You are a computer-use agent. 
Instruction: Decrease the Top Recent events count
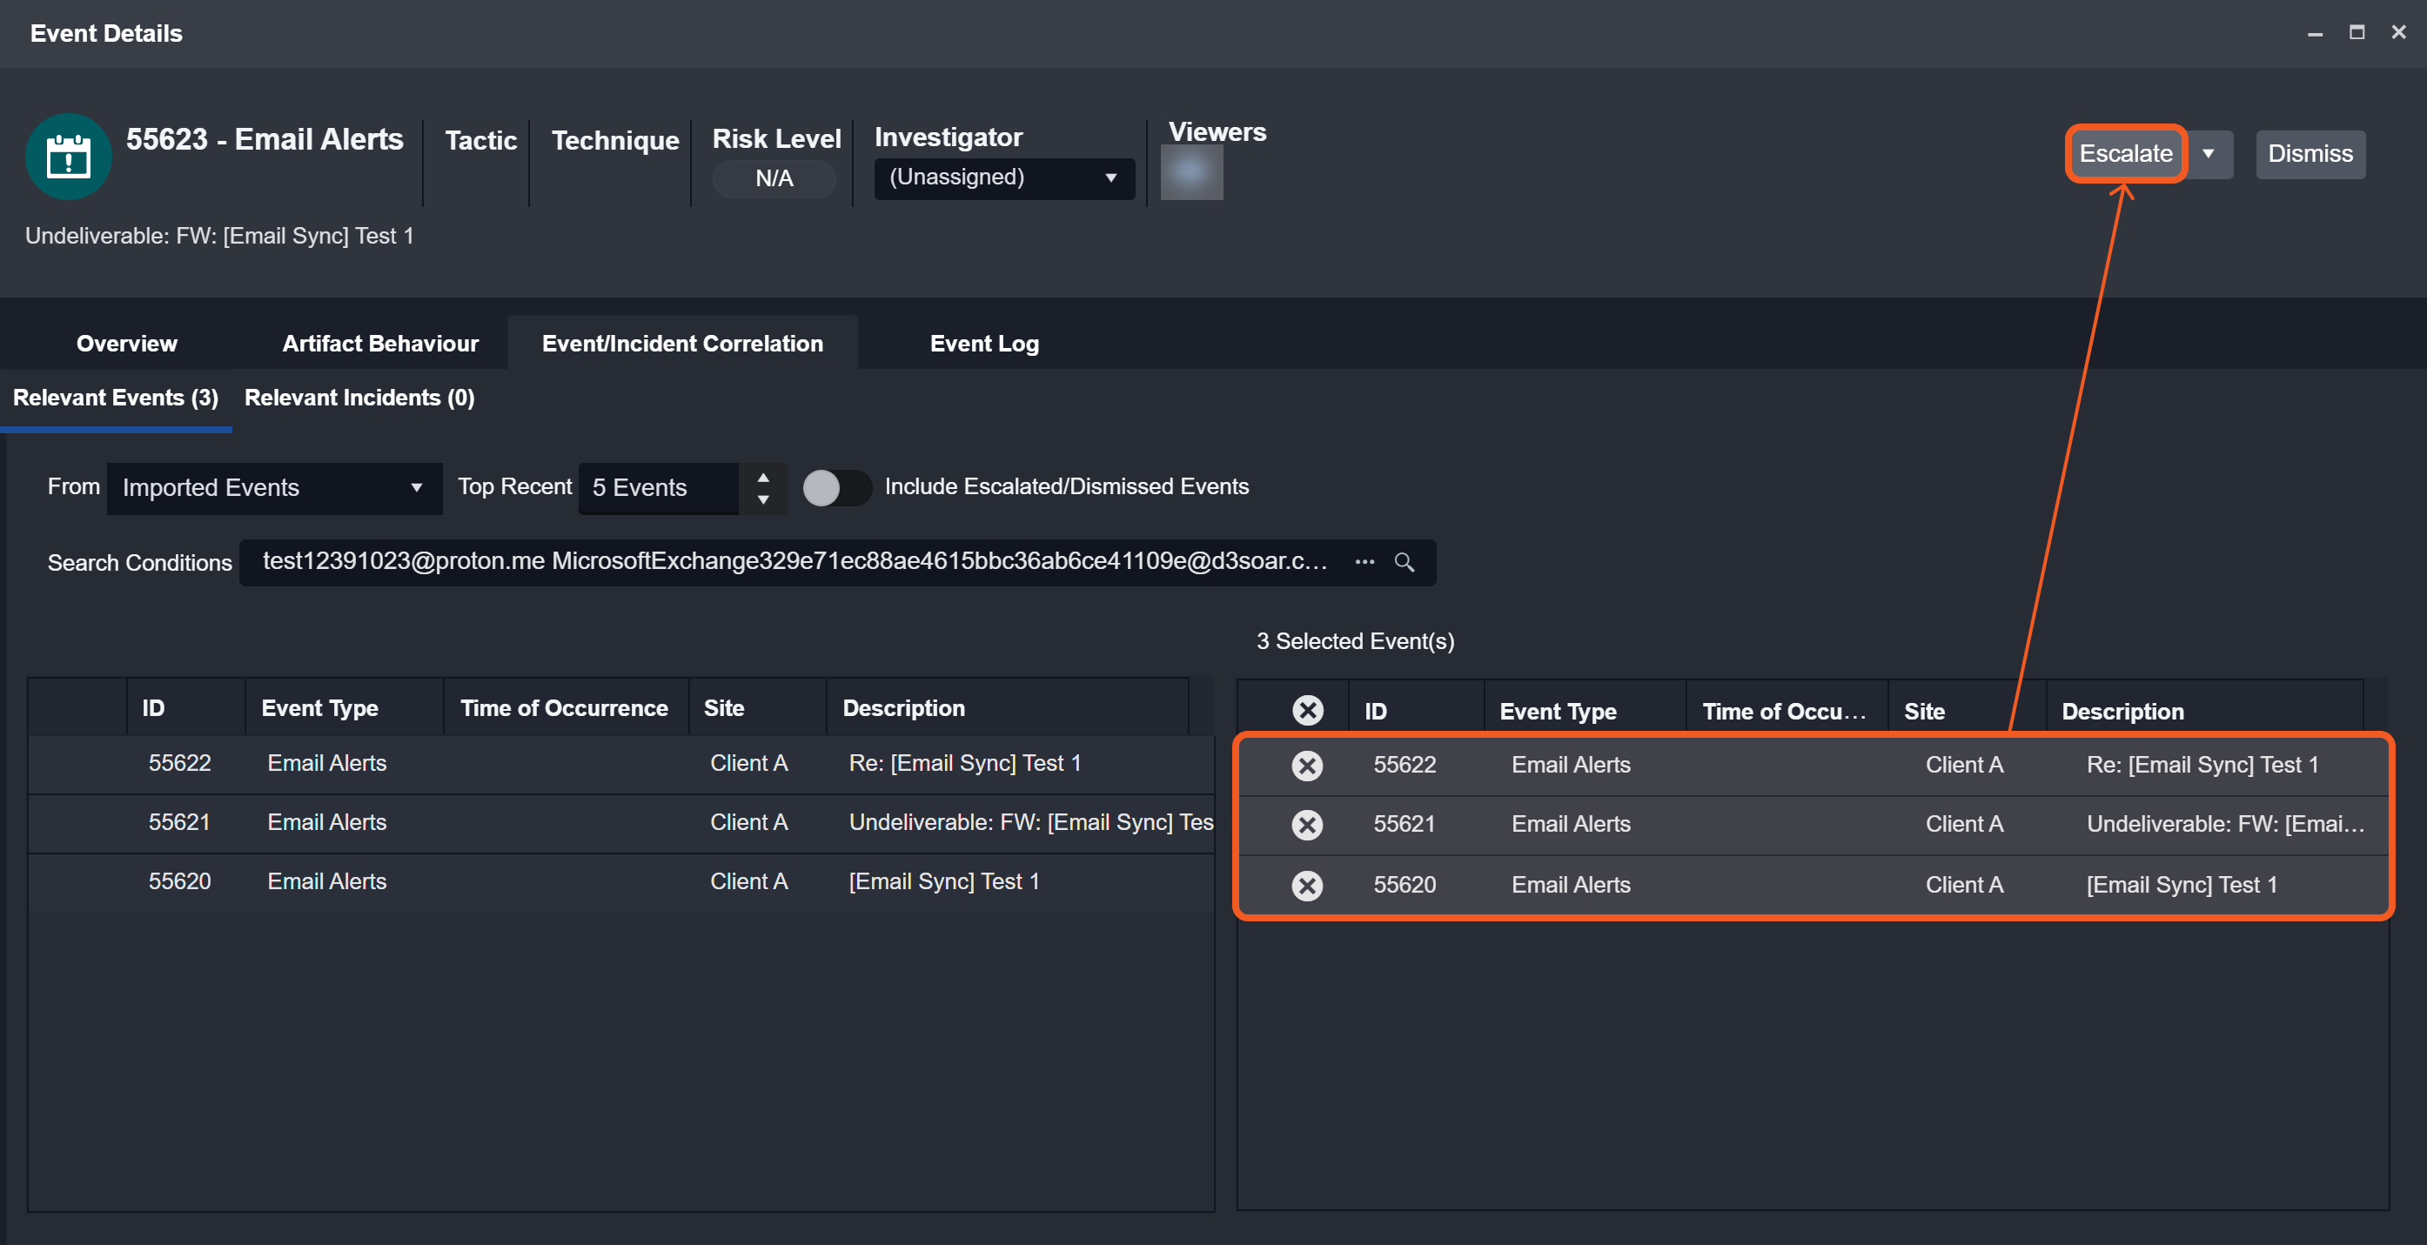coord(763,500)
